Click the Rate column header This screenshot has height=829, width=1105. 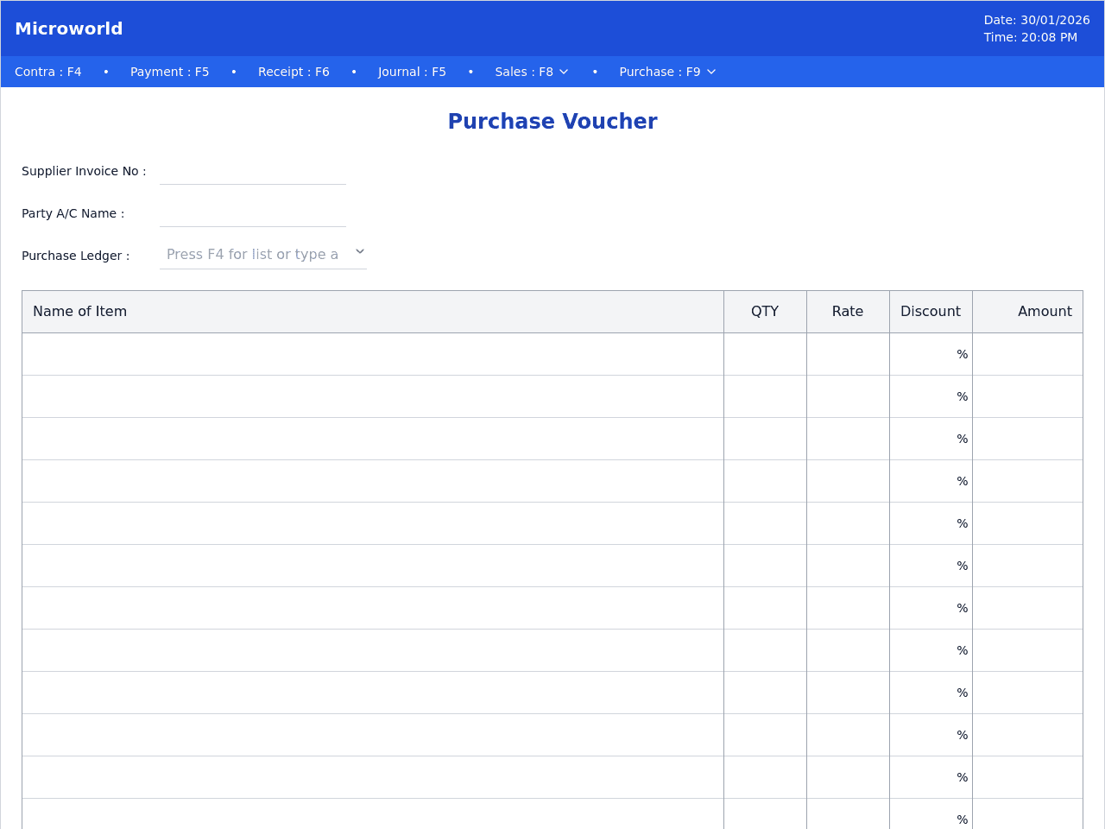click(848, 312)
